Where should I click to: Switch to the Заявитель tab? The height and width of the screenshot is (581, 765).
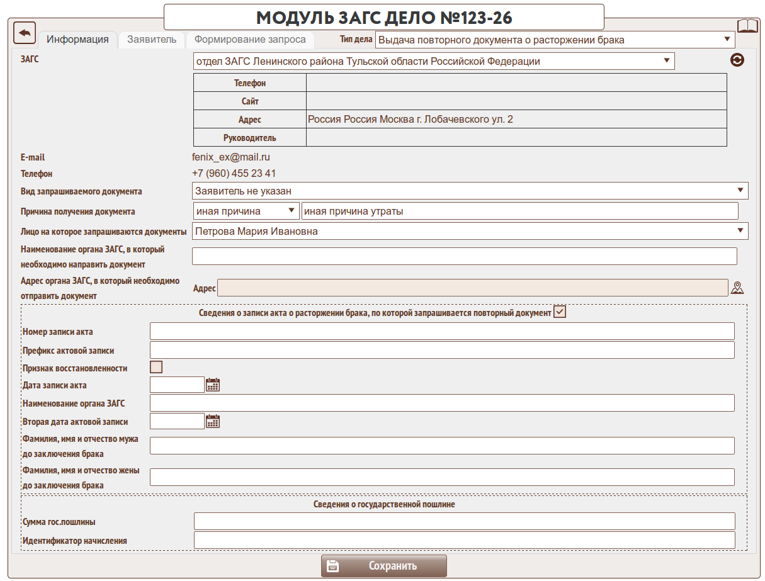point(152,40)
